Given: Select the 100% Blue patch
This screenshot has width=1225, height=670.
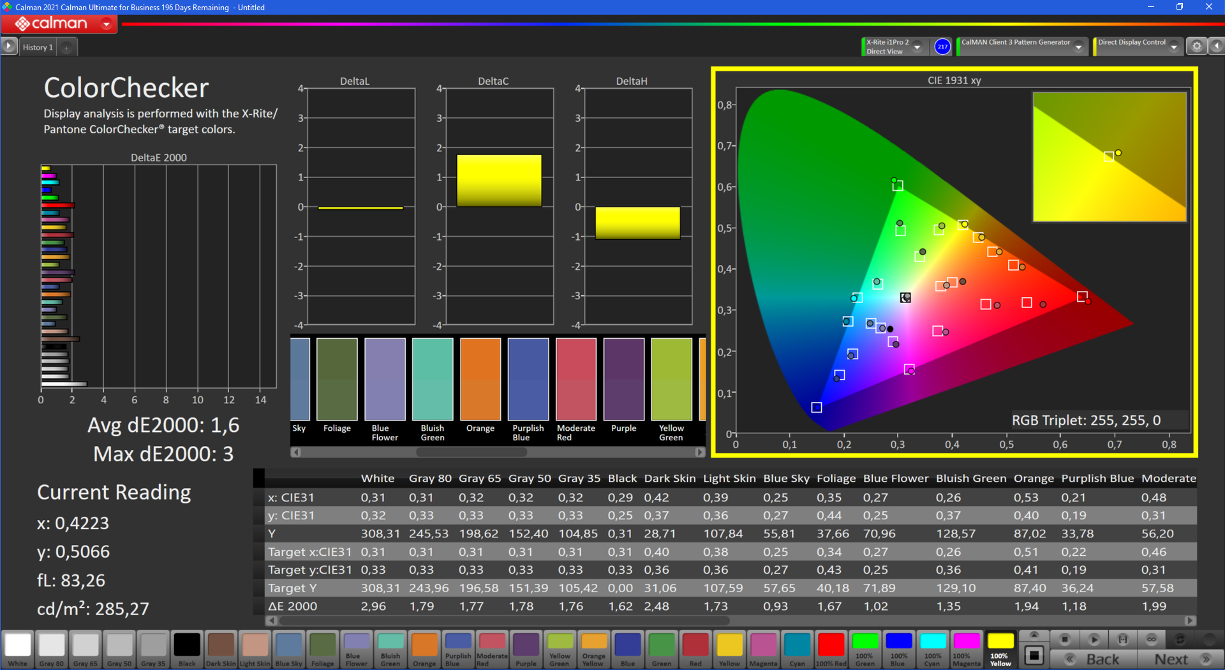Looking at the screenshot, I should (899, 649).
